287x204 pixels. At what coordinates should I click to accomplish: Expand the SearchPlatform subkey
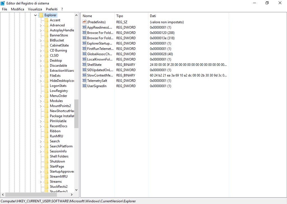[x=41, y=146]
